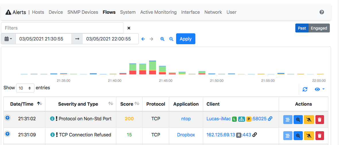Image resolution: width=339 pixels, height=145 pixels.
Task: Open the ntop application link
Action: (186, 119)
